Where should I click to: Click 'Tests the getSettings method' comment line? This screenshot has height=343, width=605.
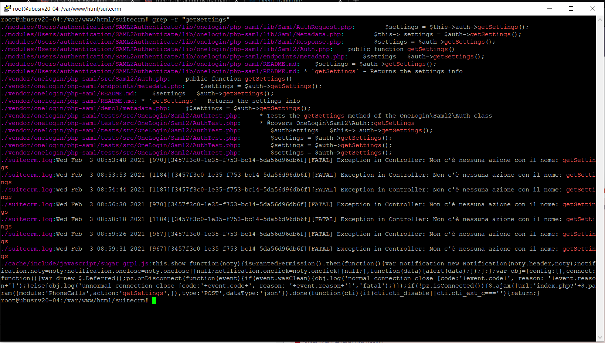pyautogui.click(x=376, y=116)
